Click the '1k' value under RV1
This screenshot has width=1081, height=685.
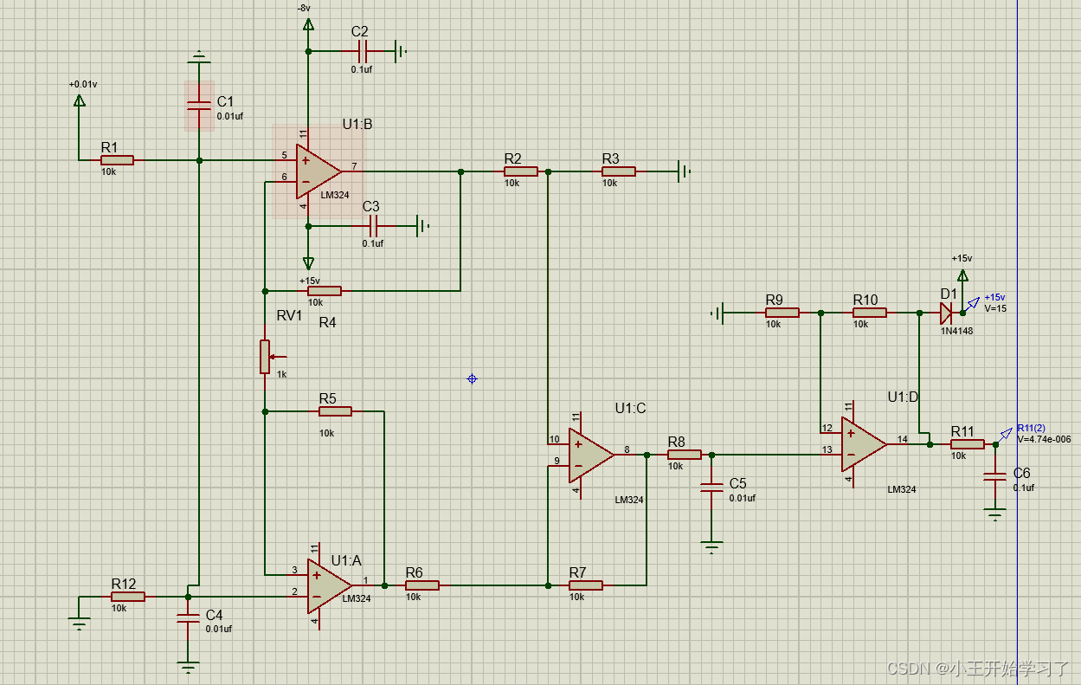tap(281, 375)
